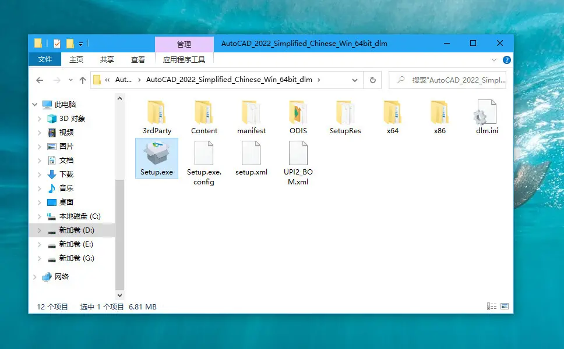Switch to the 共享 ribbon tab

point(107,59)
